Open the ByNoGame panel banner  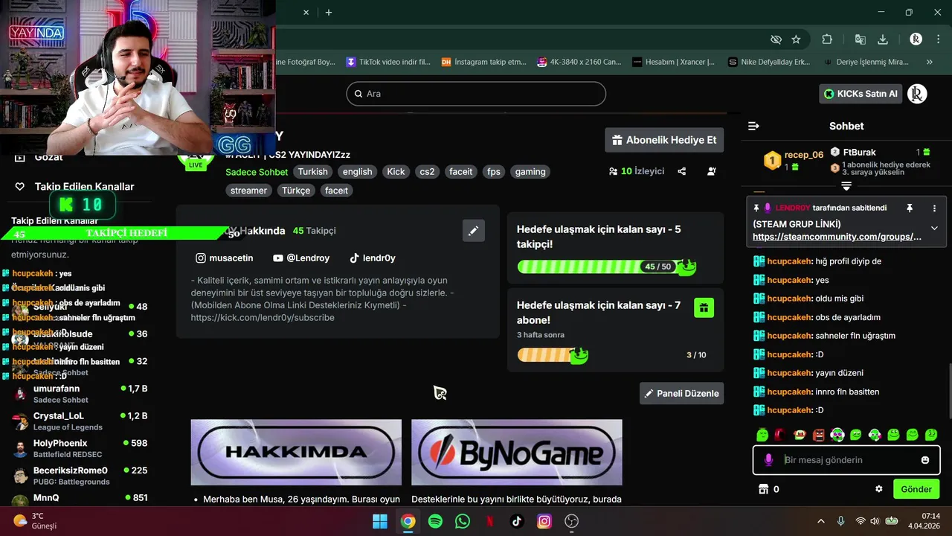(517, 452)
